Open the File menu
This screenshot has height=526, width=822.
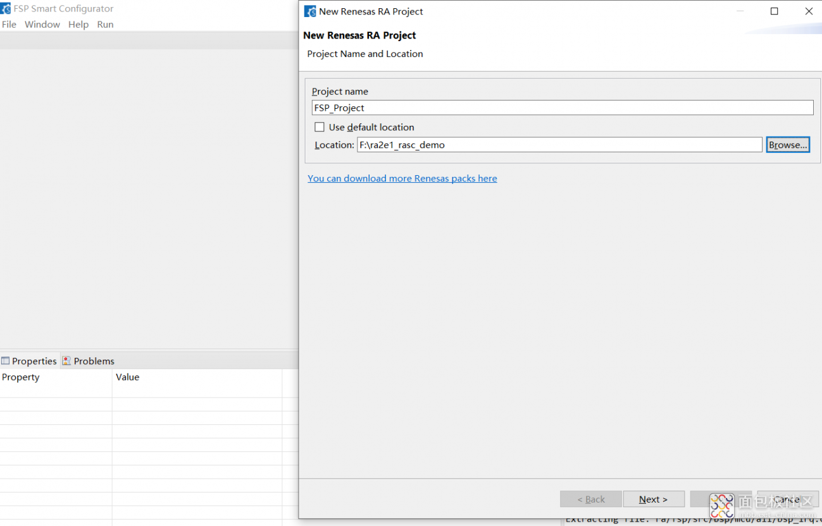[9, 25]
